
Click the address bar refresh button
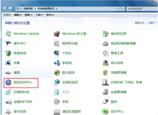[122, 9]
